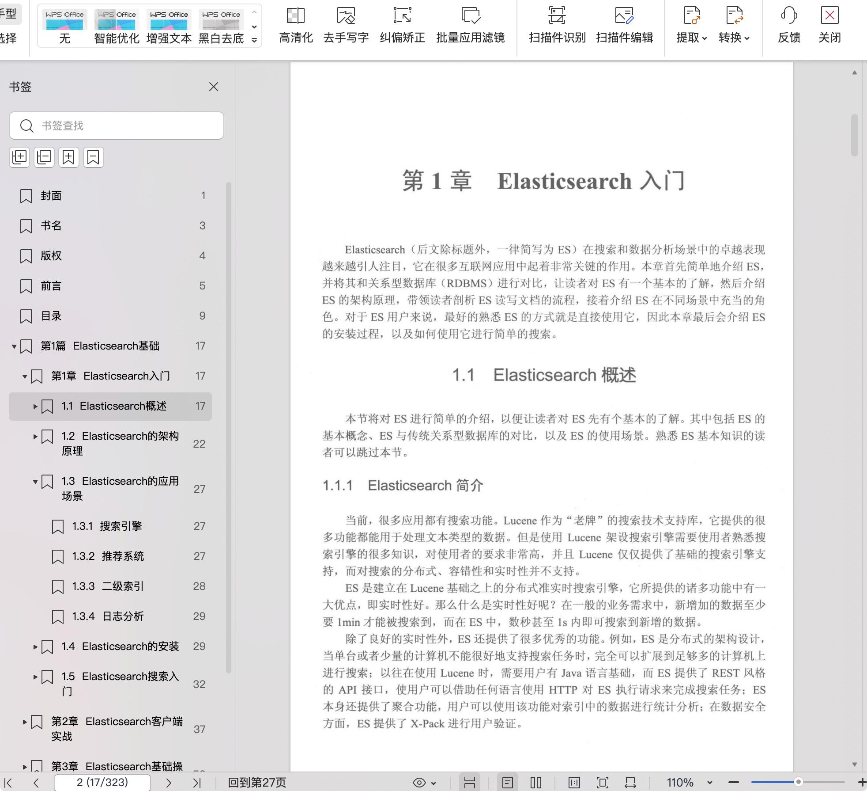Go to next page arrow
This screenshot has width=867, height=791.
click(x=168, y=783)
